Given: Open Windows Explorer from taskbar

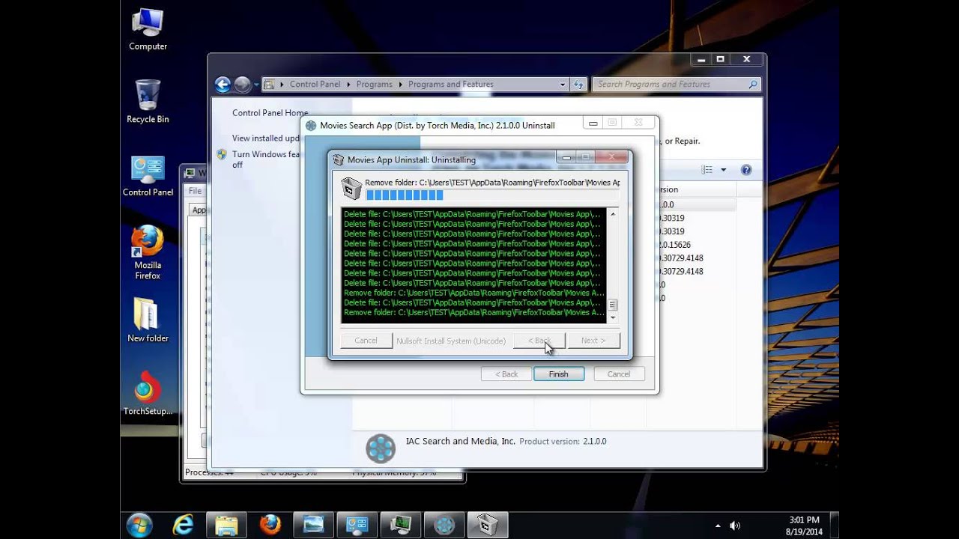Looking at the screenshot, I should (226, 525).
